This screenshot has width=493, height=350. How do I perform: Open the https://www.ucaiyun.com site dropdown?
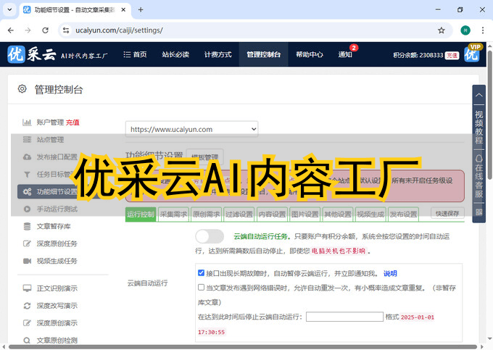(191, 129)
